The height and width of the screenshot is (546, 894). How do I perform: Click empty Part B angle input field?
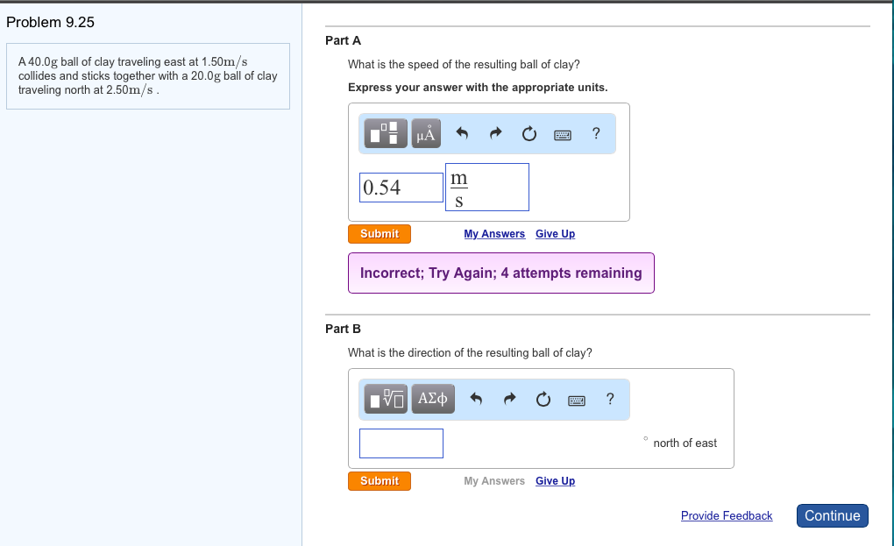tap(401, 443)
